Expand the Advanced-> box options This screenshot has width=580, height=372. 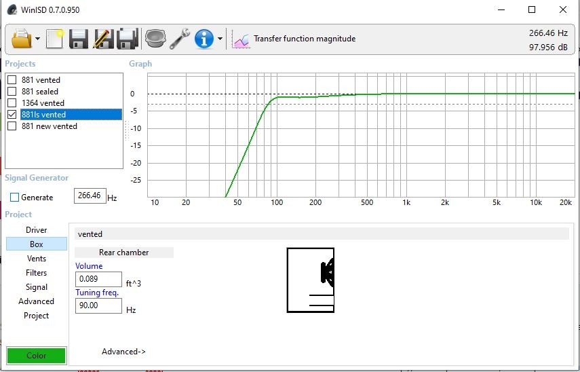pyautogui.click(x=123, y=352)
